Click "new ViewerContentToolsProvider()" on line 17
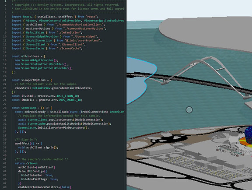The width and height of the screenshot is (252, 190). pyautogui.click(x=41, y=64)
